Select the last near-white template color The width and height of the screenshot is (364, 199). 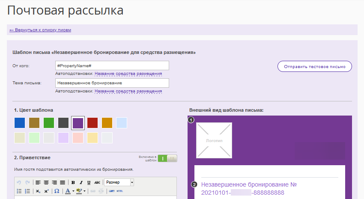[x=107, y=138]
